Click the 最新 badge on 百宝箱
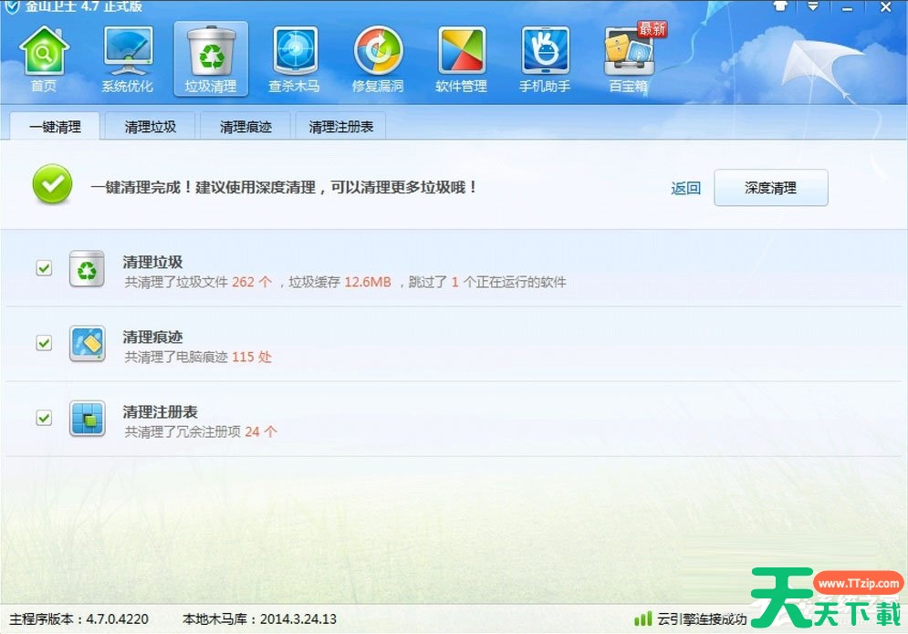 click(x=652, y=28)
